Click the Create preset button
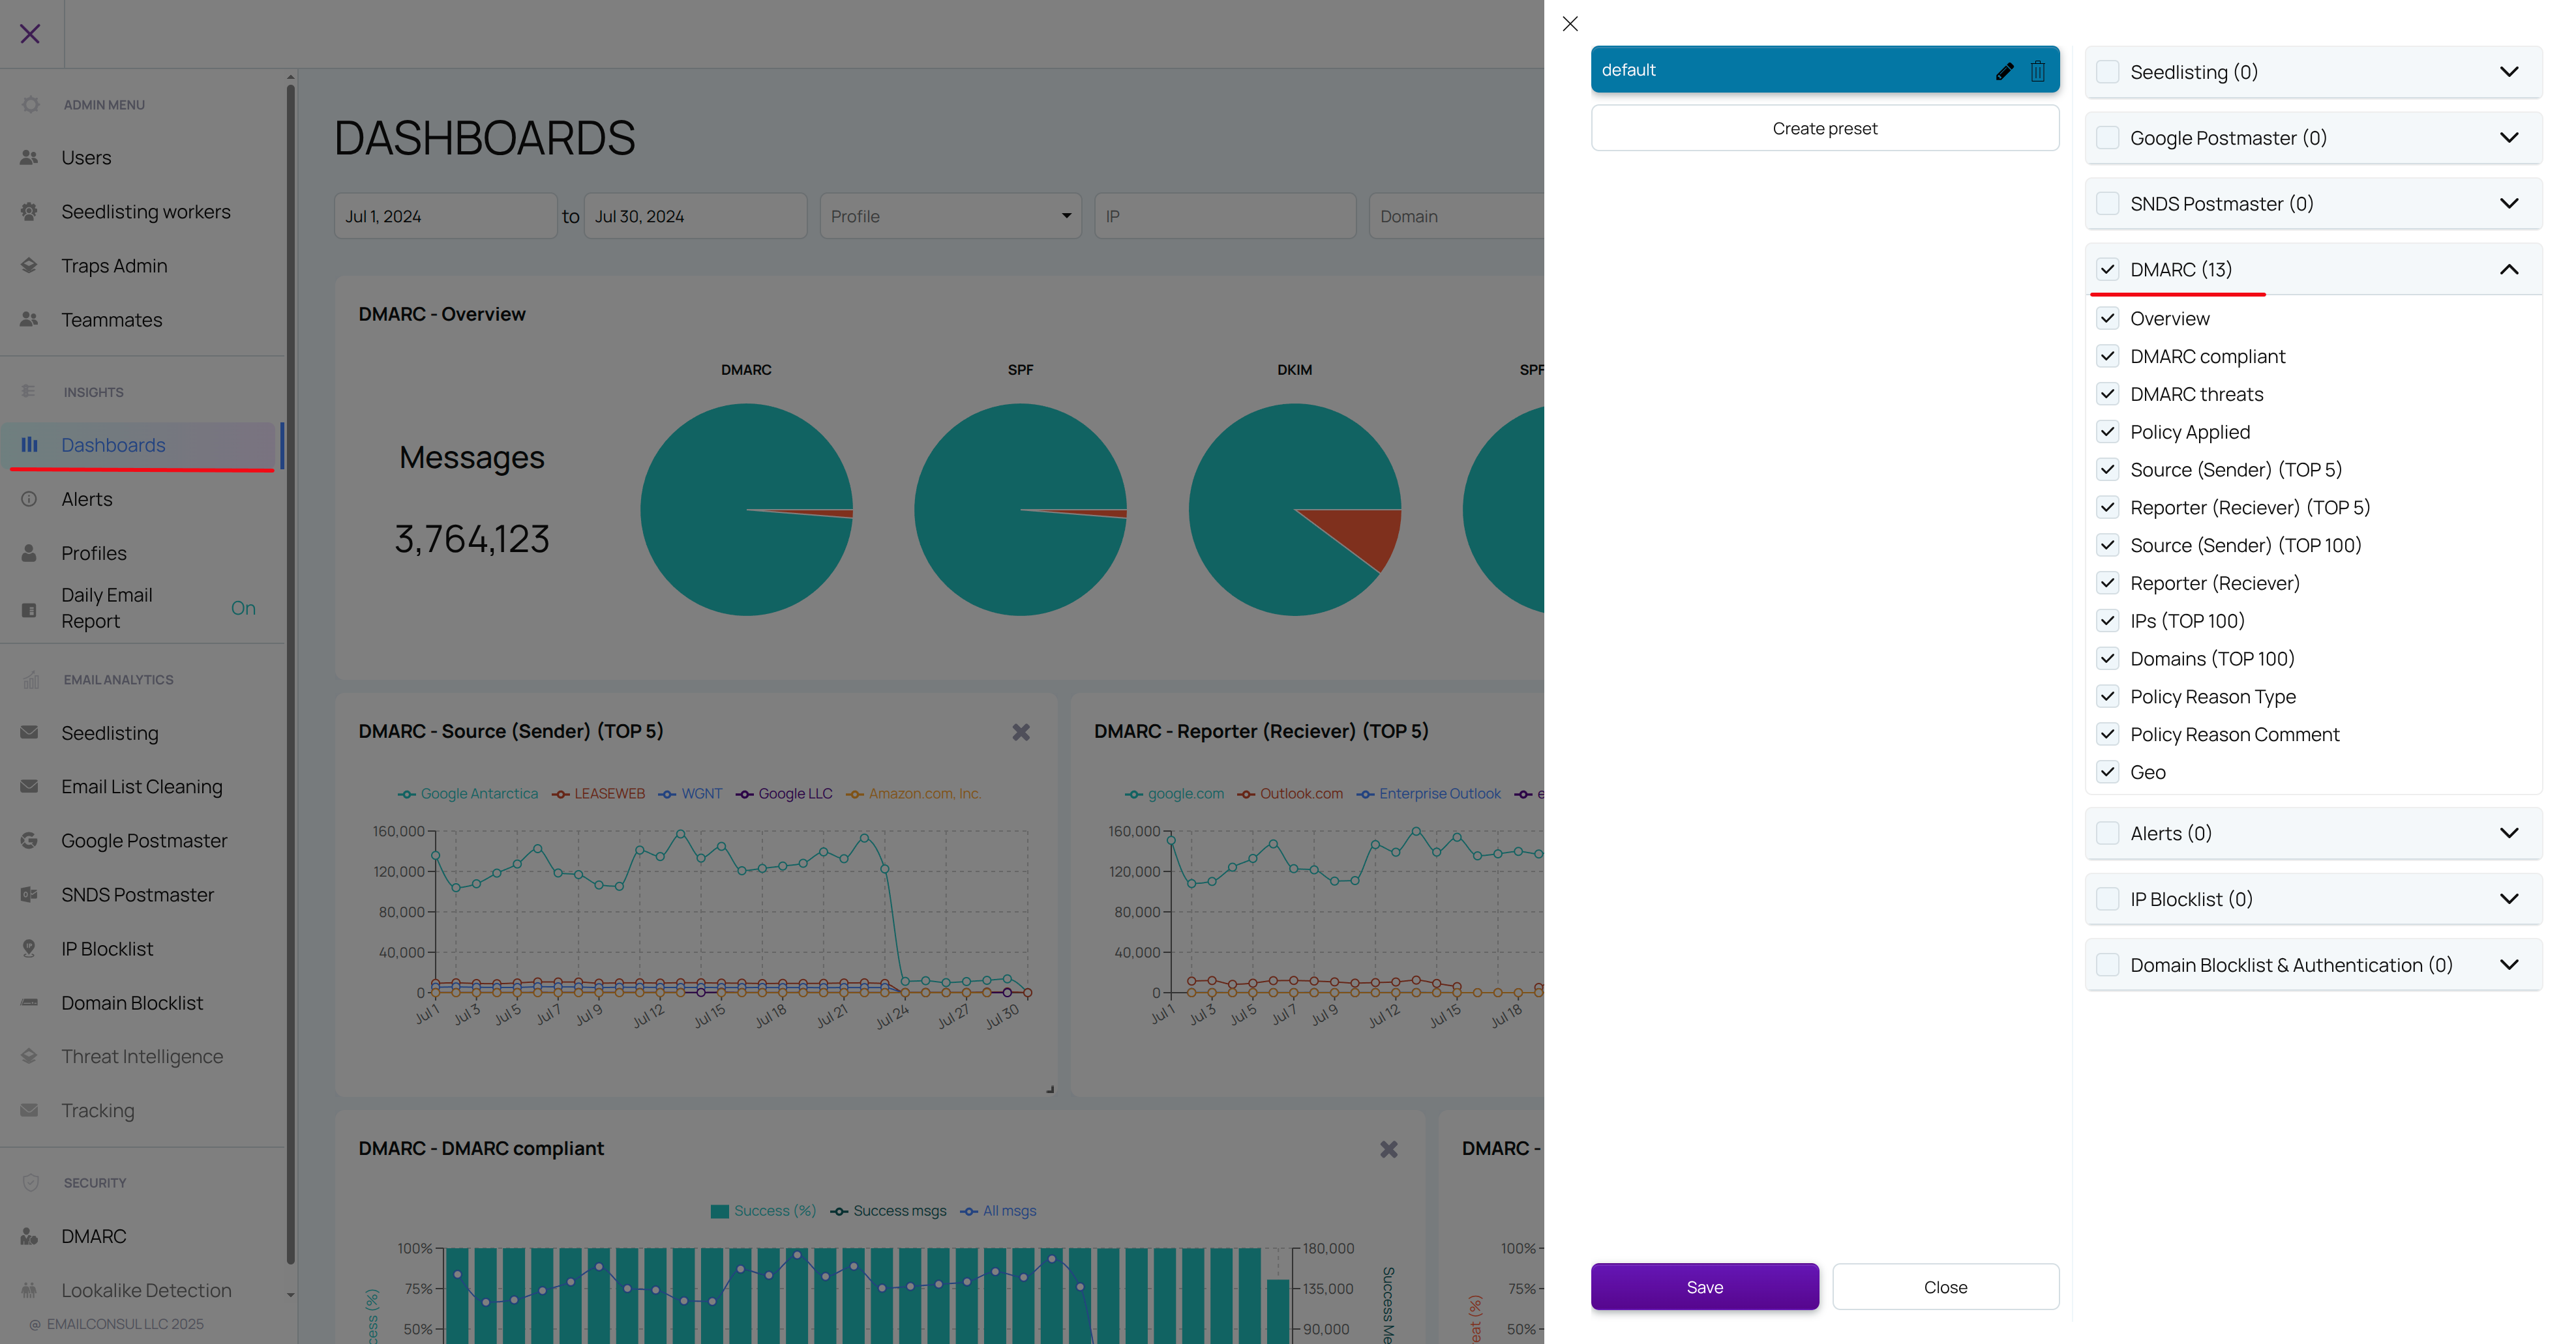 point(1824,128)
